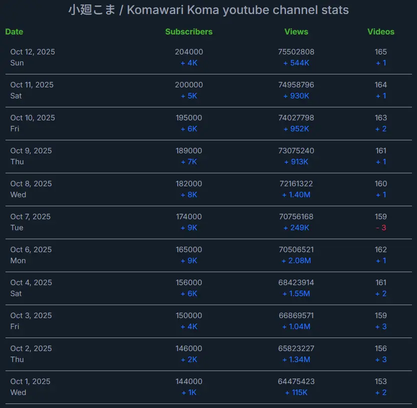Select the Videos column header
The width and height of the screenshot is (417, 408).
(381, 31)
